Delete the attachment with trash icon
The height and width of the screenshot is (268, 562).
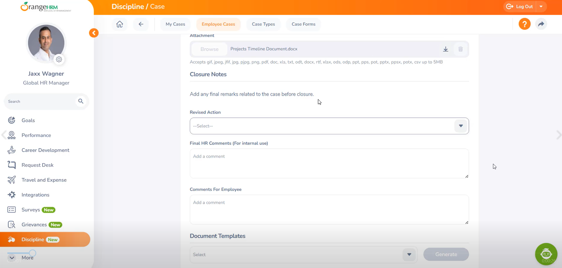click(x=460, y=49)
